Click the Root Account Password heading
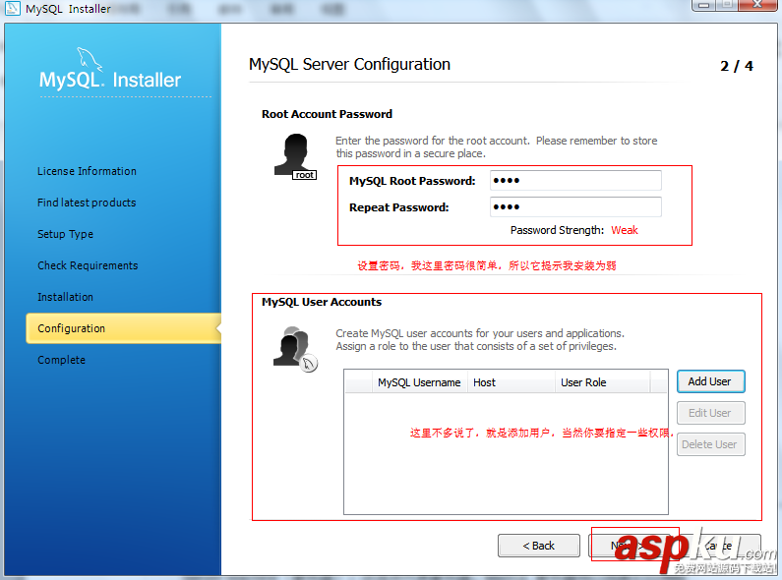Viewport: 782px width, 580px height. pos(328,114)
